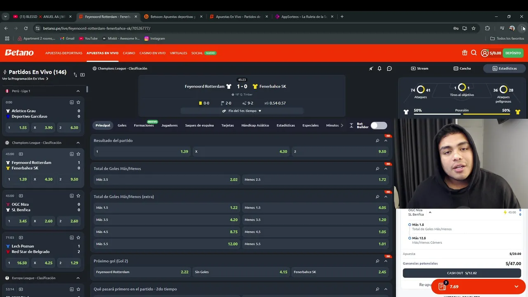The width and height of the screenshot is (528, 297).
Task: Collapse the Resultado del partido market
Action: coord(386,141)
